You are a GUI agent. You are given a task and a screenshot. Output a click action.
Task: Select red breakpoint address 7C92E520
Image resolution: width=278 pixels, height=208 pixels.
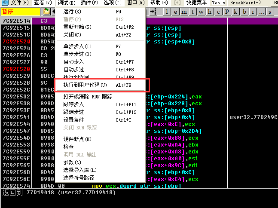[x=16, y=42]
